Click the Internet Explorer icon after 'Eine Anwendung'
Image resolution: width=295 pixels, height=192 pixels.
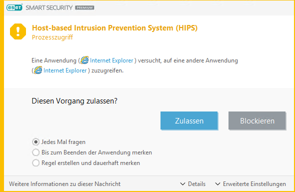[84, 60]
